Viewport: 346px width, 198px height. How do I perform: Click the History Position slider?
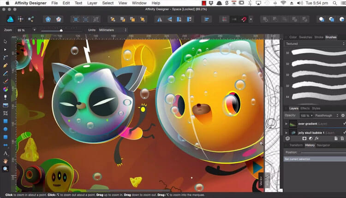pyautogui.click(x=323, y=152)
